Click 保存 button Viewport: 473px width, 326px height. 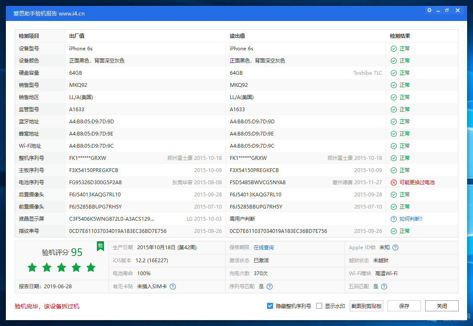pos(404,306)
